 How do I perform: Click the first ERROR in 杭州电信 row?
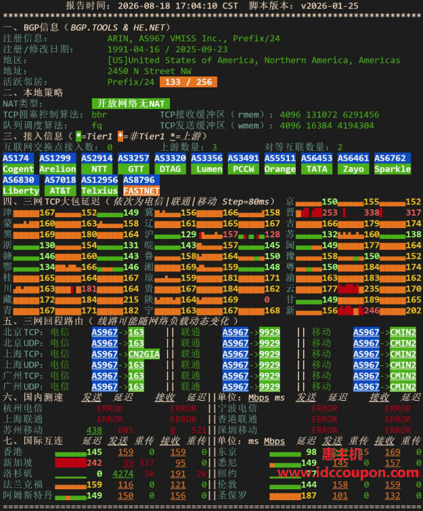[110, 408]
